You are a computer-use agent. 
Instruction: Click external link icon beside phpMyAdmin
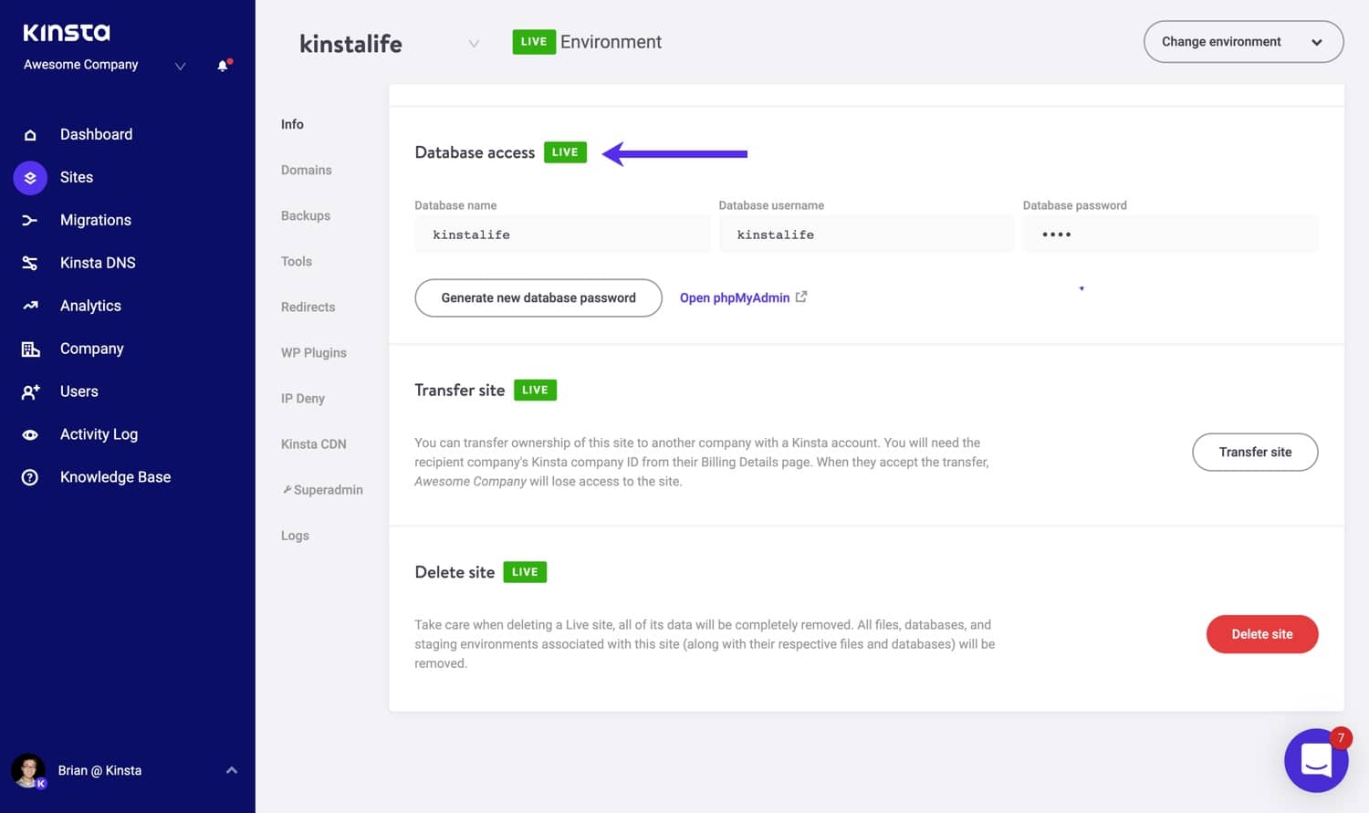[x=801, y=297]
